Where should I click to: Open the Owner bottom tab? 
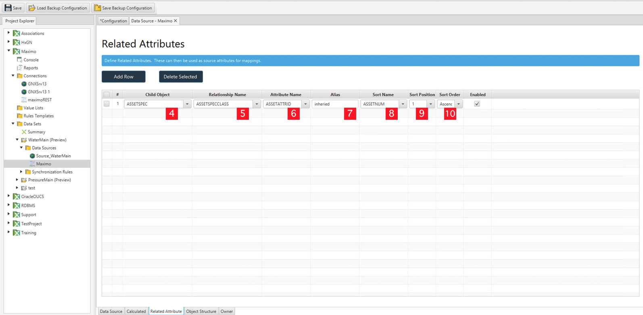click(227, 311)
